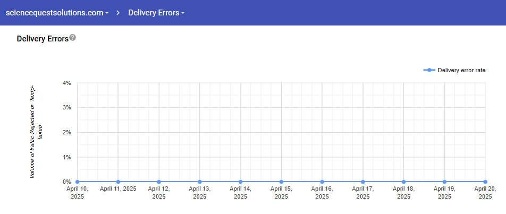Select the April 10, 2025 data point

click(77, 182)
